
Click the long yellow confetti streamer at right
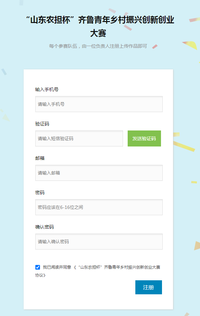[x=184, y=146]
